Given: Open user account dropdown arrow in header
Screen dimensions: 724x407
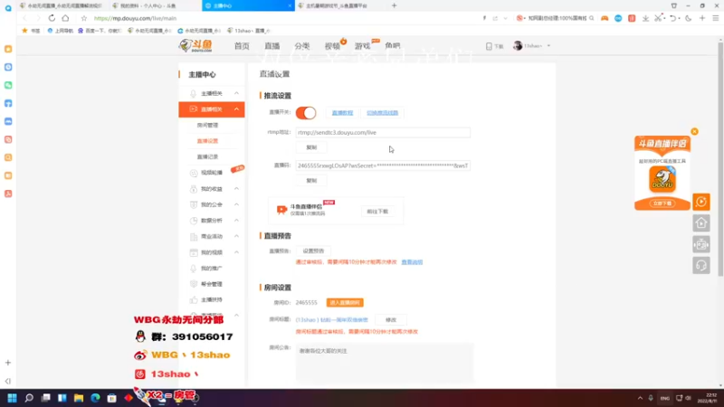Looking at the screenshot, I should point(548,46).
